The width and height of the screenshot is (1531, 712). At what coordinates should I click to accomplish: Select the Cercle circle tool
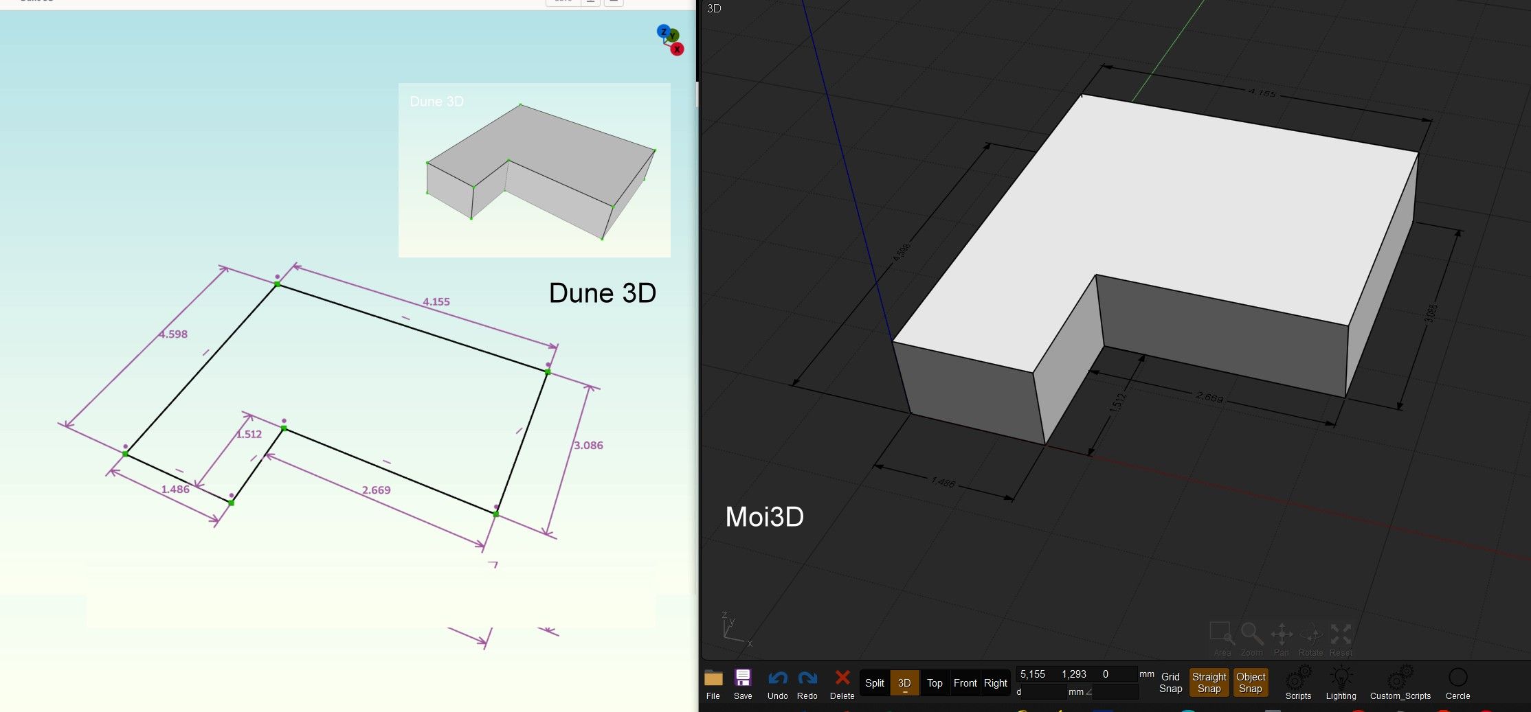[x=1457, y=678]
